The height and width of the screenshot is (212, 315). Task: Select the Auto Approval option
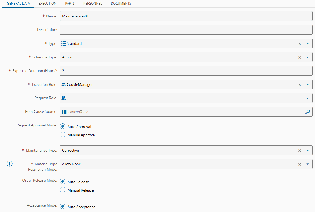pos(63,126)
